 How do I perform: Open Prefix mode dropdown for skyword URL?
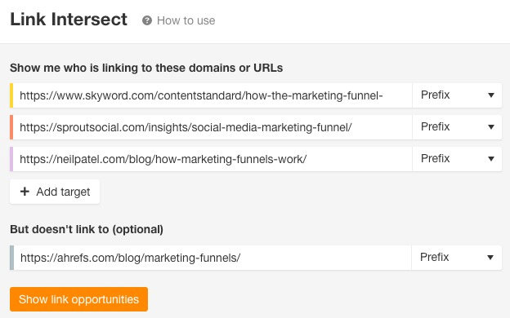click(x=457, y=95)
